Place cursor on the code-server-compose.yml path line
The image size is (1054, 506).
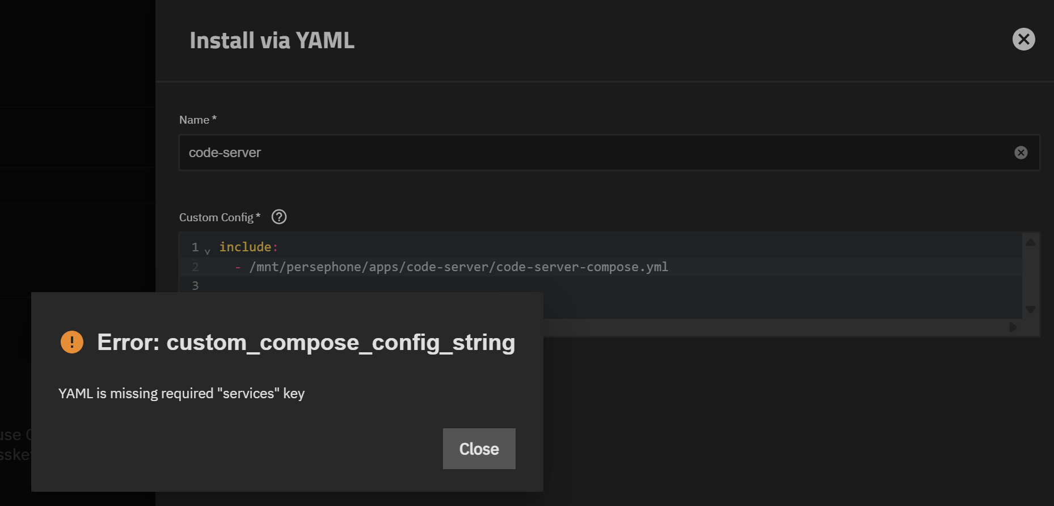[458, 267]
